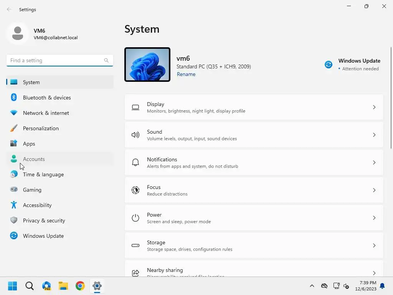Launch Microsoft Edge from taskbar
Viewport: 393px width, 295px height.
pyautogui.click(x=46, y=286)
